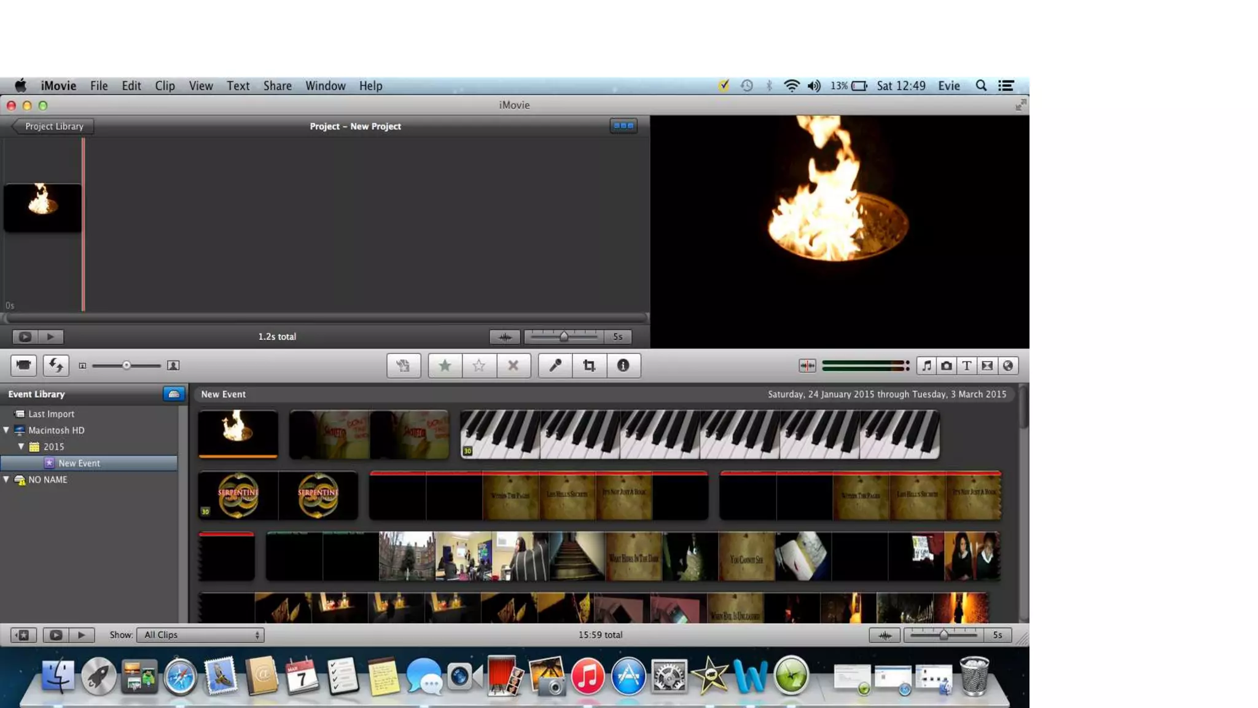Play selected events from the beginning
This screenshot has height=708, width=1258.
[x=82, y=635]
